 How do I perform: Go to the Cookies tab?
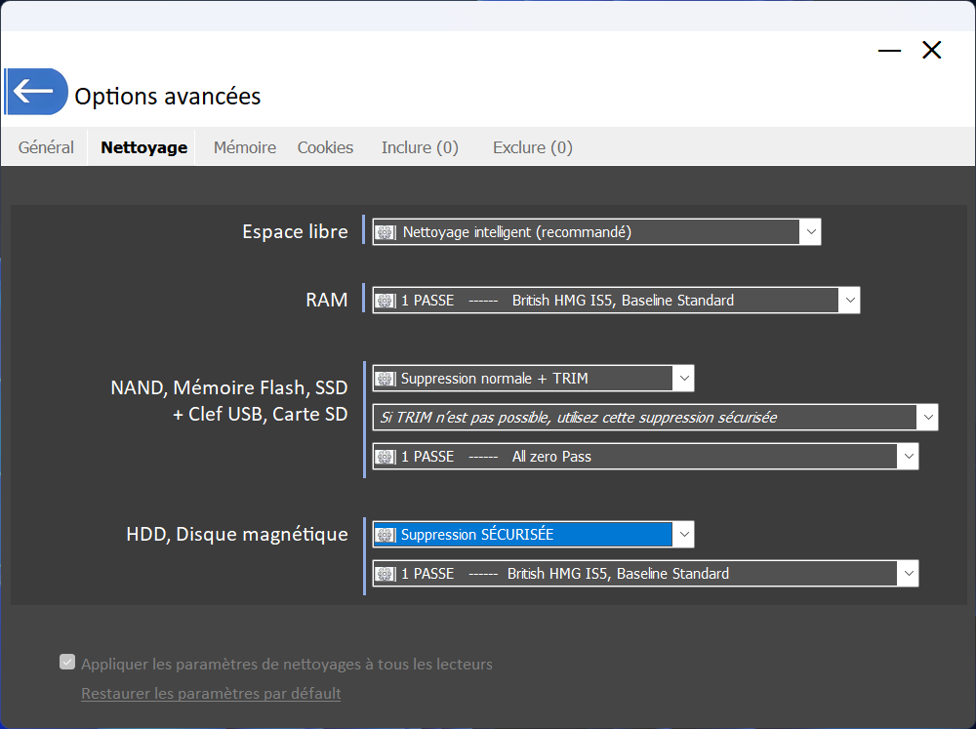pyautogui.click(x=325, y=147)
